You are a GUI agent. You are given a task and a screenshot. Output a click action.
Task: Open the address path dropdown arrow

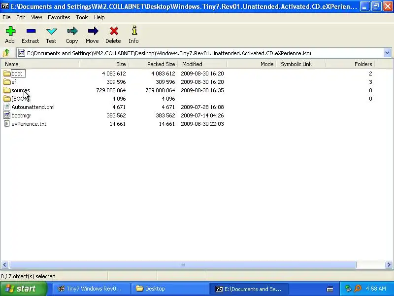387,53
